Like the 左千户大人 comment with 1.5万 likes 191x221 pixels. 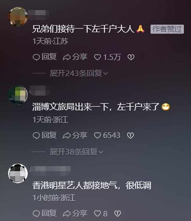(107, 57)
